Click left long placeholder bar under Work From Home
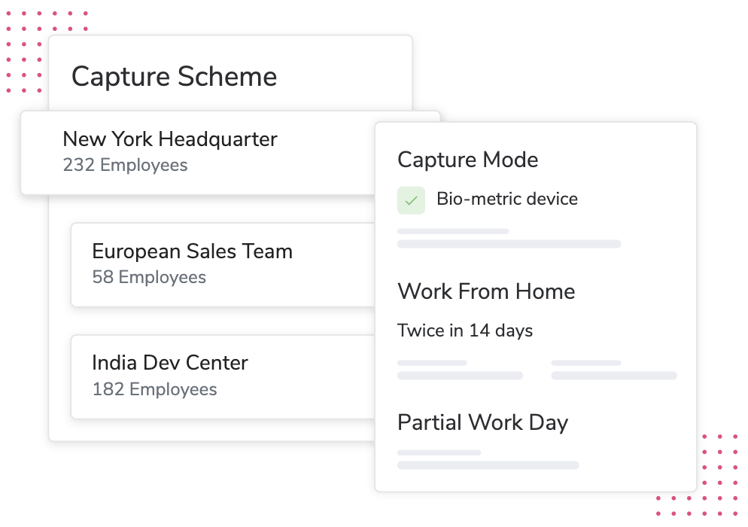This screenshot has height=527, width=748. 460,375
